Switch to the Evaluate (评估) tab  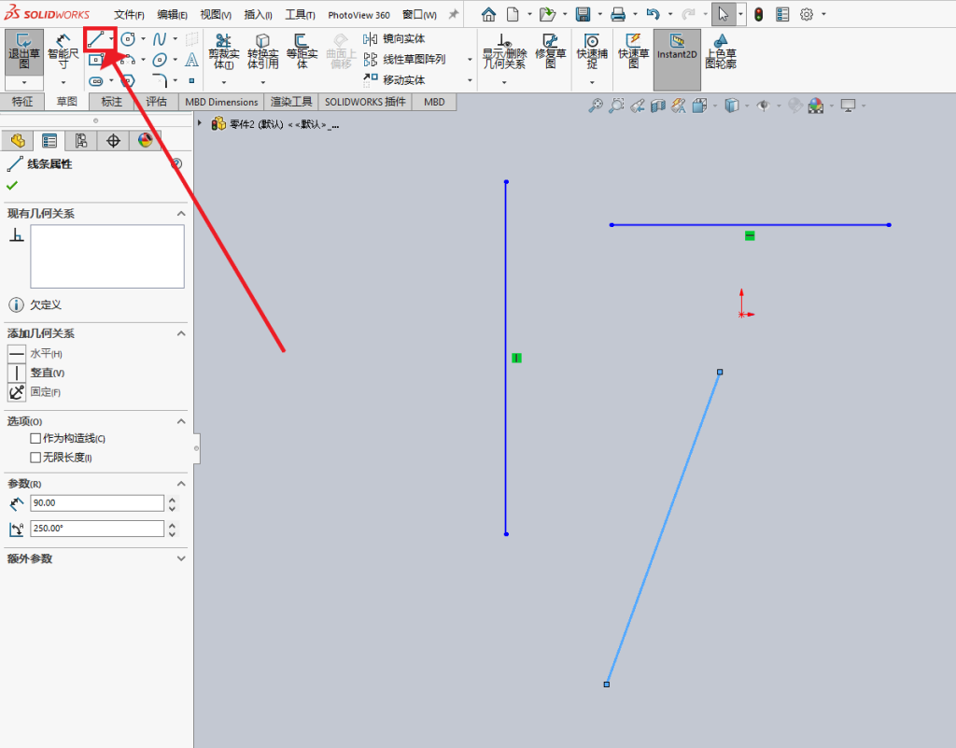(x=156, y=102)
